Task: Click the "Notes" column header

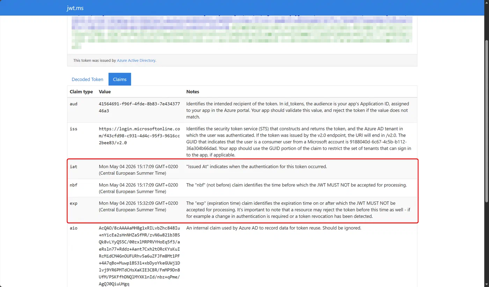Action: 193,92
